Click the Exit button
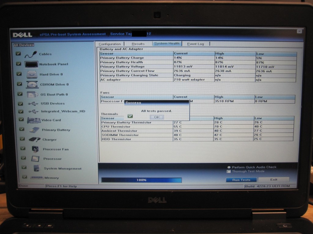This screenshot has width=313, height=234. pos(274,180)
